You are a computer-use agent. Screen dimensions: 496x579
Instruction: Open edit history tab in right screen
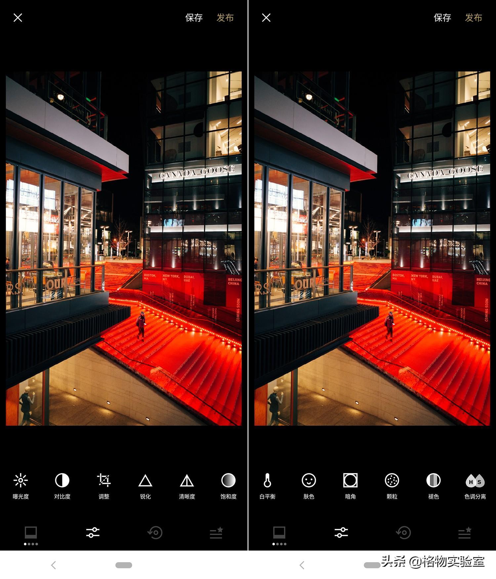[x=403, y=533]
